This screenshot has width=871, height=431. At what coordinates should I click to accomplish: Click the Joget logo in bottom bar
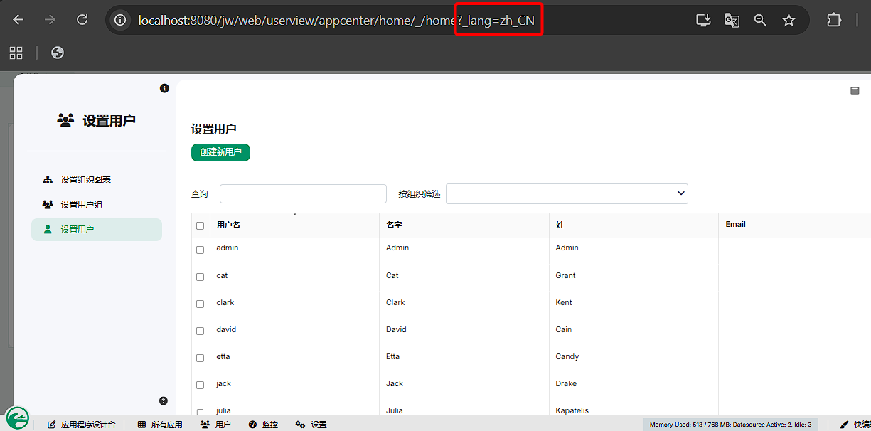17,417
